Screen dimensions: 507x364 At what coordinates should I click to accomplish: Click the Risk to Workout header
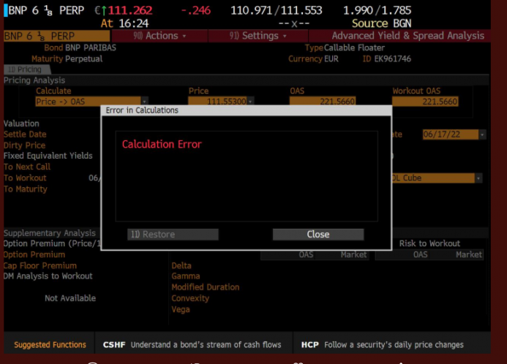[x=429, y=243]
